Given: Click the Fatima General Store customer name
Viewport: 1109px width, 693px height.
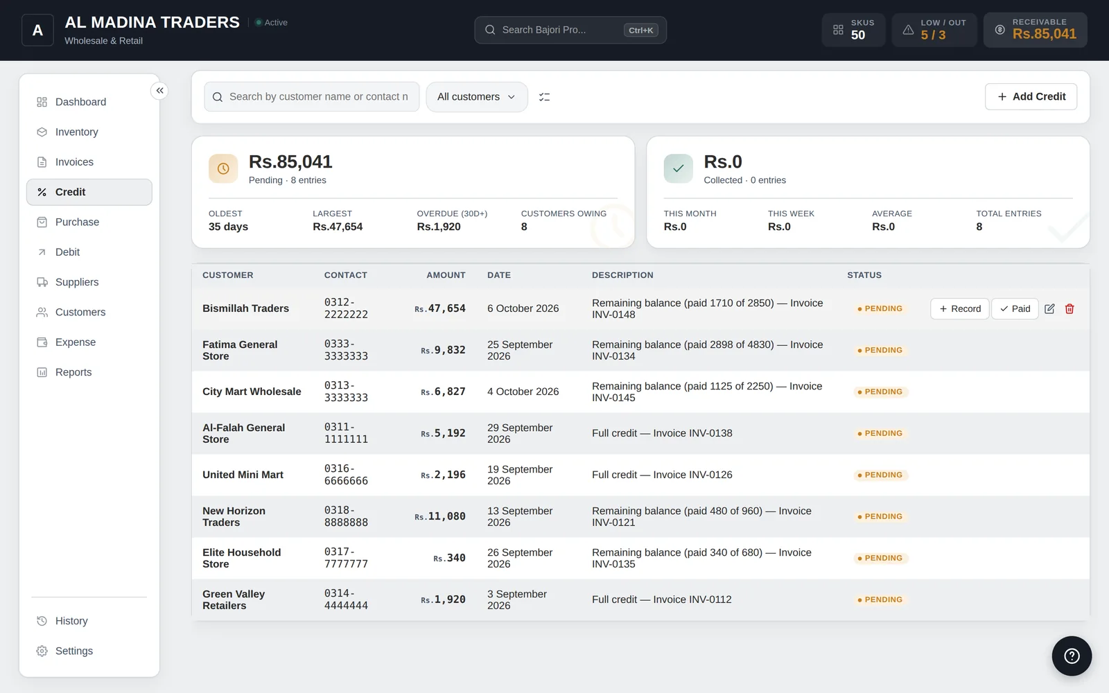Looking at the screenshot, I should 240,350.
